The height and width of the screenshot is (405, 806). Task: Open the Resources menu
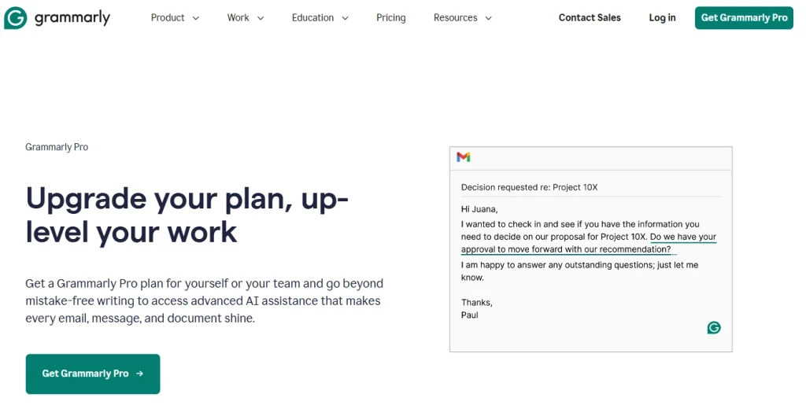456,18
